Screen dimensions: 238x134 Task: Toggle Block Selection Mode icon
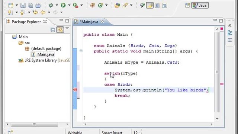[157, 6]
